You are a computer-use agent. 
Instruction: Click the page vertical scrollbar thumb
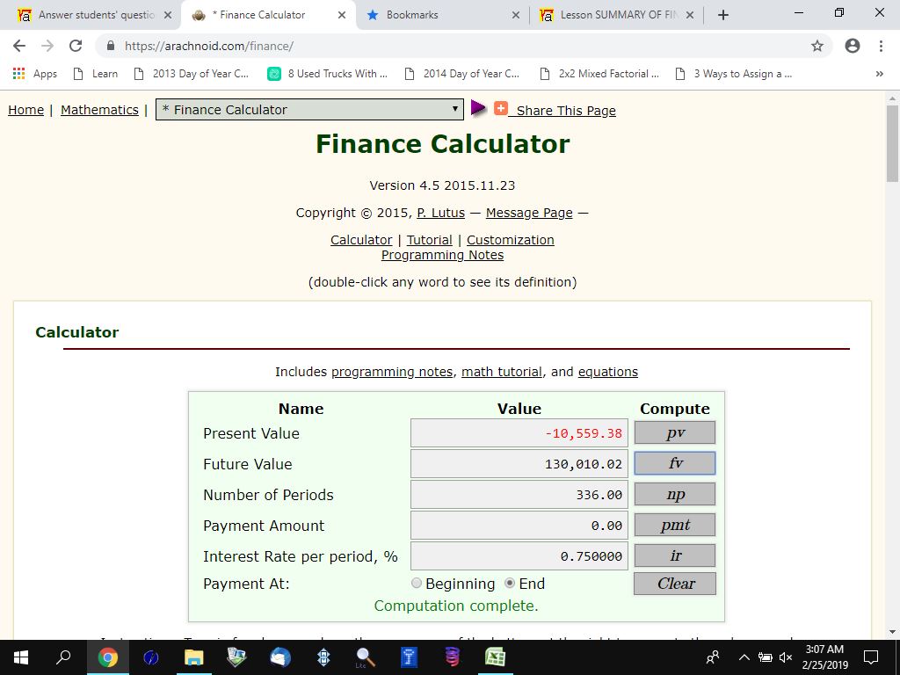coord(892,143)
